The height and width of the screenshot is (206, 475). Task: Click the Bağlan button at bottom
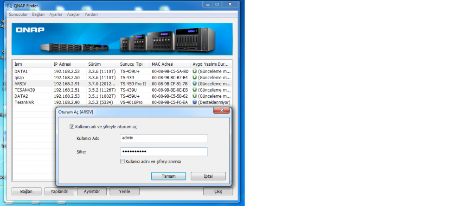26,192
